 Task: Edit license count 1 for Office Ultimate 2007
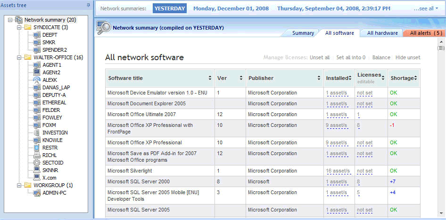pos(358,115)
